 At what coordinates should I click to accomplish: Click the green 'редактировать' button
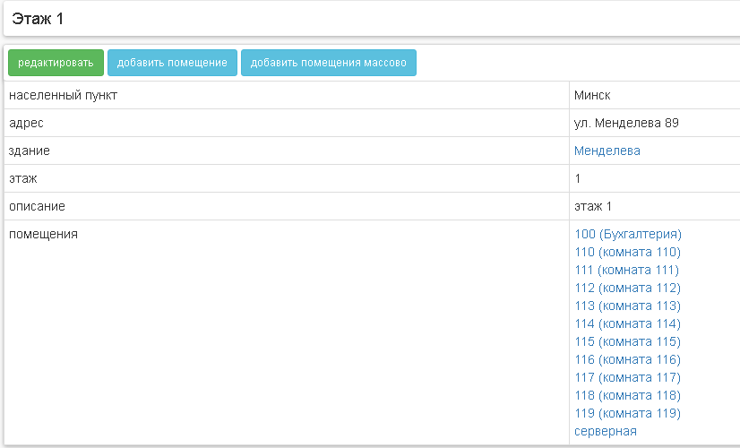(x=56, y=63)
